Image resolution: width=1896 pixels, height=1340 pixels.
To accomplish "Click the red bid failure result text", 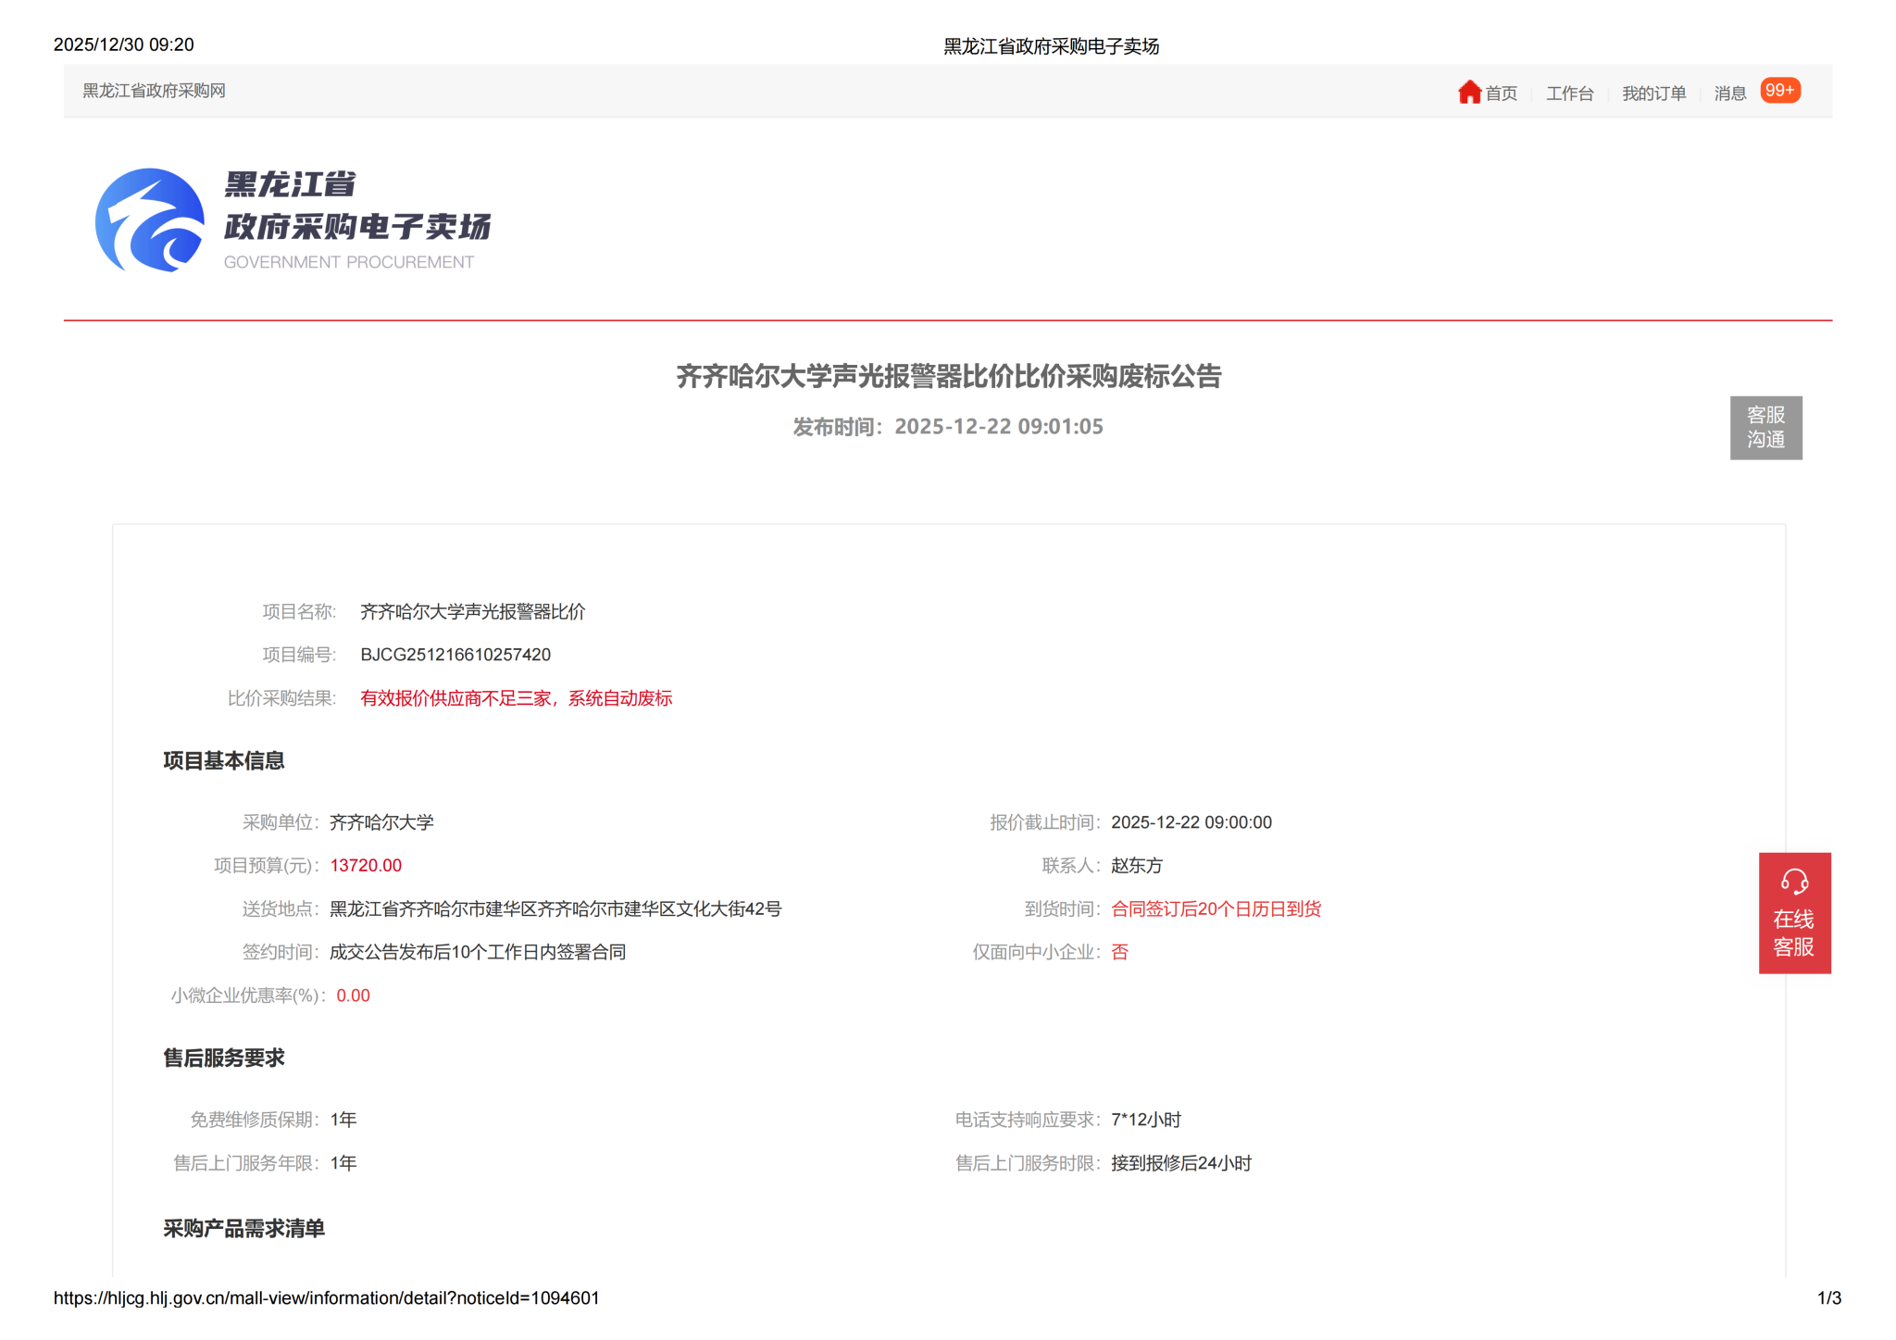I will click(x=516, y=698).
